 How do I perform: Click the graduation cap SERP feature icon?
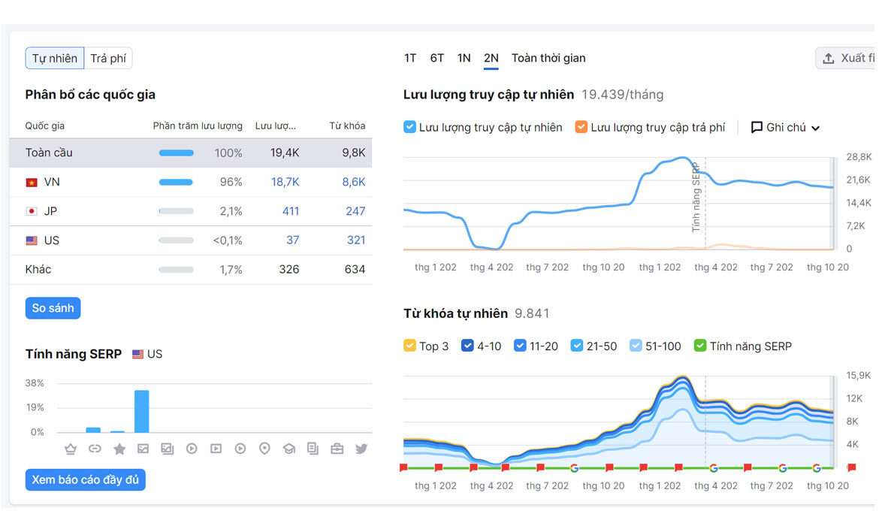288,449
